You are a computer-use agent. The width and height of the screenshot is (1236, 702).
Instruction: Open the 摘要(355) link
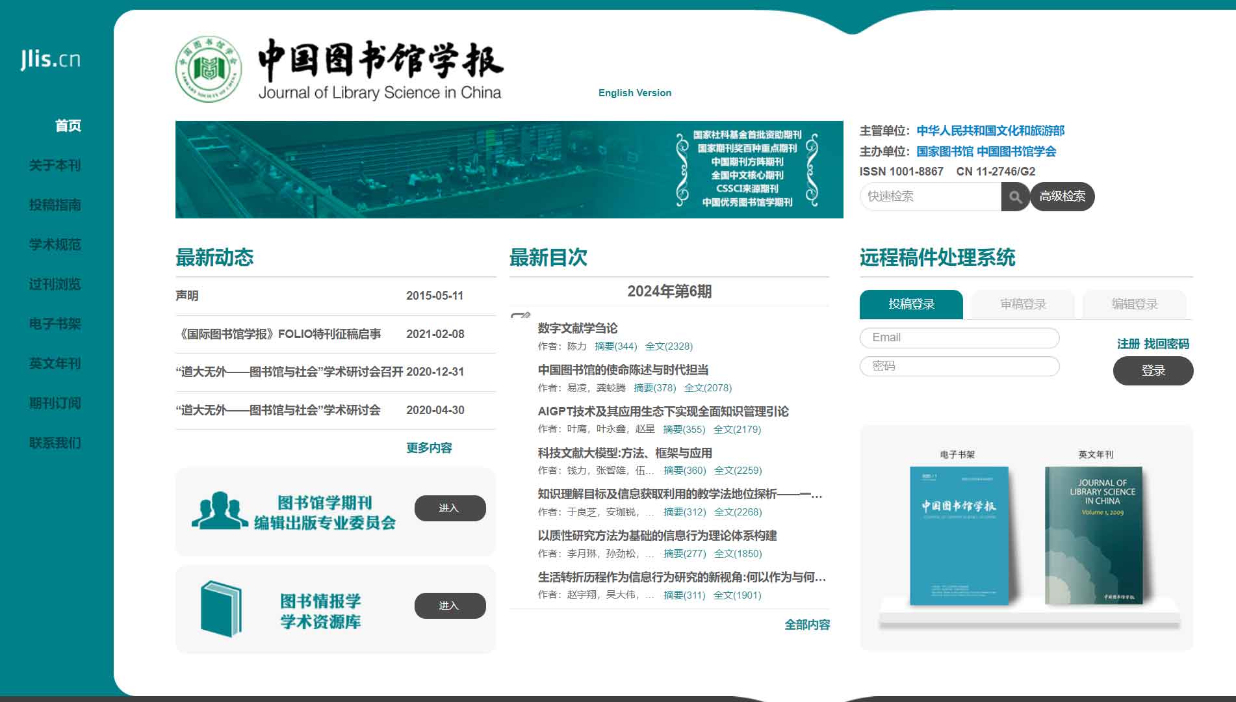684,430
